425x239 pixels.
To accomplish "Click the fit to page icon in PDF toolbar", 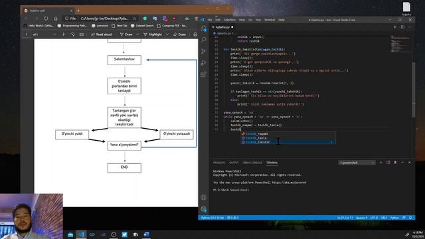I will (x=81, y=35).
